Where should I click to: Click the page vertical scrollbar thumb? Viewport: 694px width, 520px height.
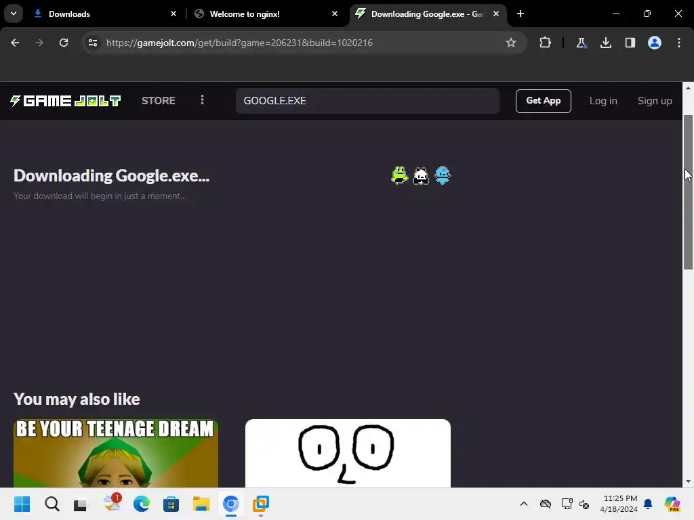coord(688,192)
